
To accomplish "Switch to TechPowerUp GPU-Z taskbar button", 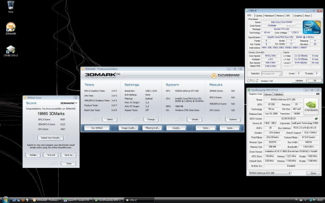I will tap(108, 200).
